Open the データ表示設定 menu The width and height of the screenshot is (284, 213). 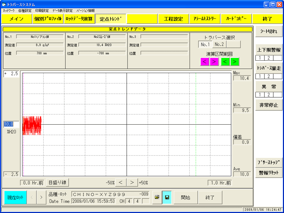(62, 11)
